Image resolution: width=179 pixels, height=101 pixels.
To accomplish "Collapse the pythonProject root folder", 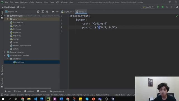I will point(5,16).
